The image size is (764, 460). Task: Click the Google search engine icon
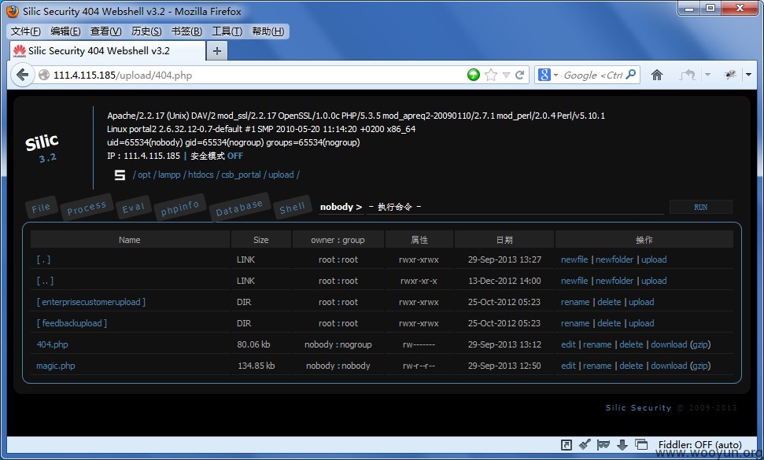544,75
